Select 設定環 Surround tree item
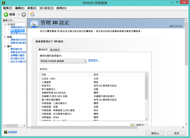The height and width of the screenshot is (138, 190). tap(18, 34)
